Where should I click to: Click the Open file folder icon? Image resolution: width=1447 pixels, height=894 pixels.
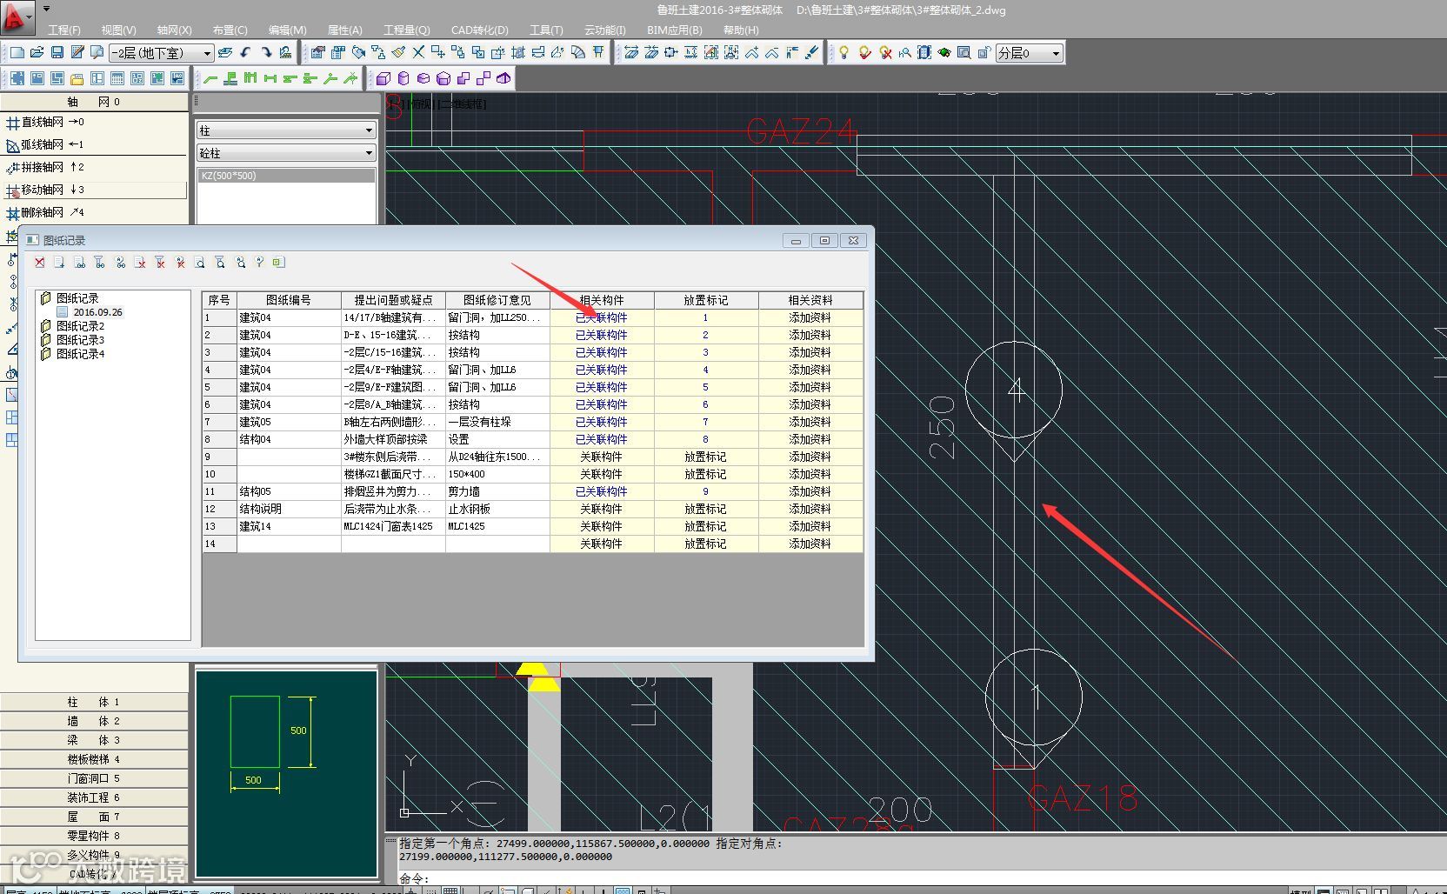point(37,53)
